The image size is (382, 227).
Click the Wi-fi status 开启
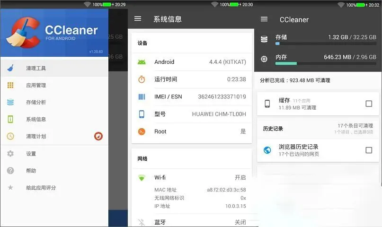(x=240, y=178)
